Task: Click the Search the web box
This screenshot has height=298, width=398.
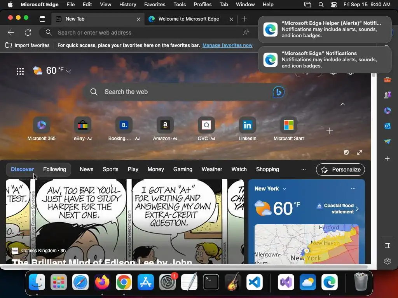Action: (x=185, y=92)
